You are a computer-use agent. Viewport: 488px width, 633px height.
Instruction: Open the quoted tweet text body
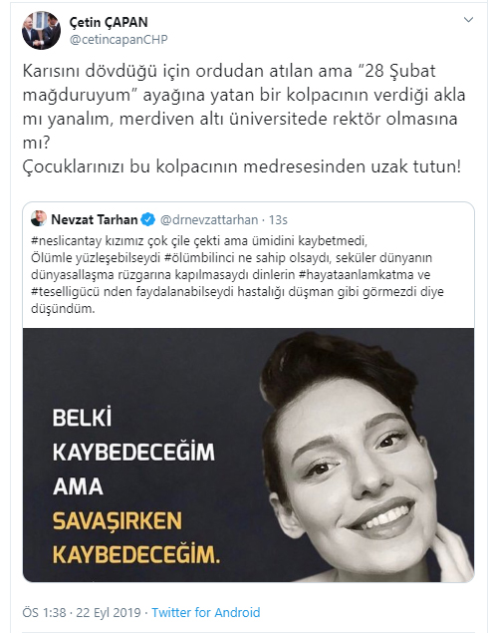point(238,274)
